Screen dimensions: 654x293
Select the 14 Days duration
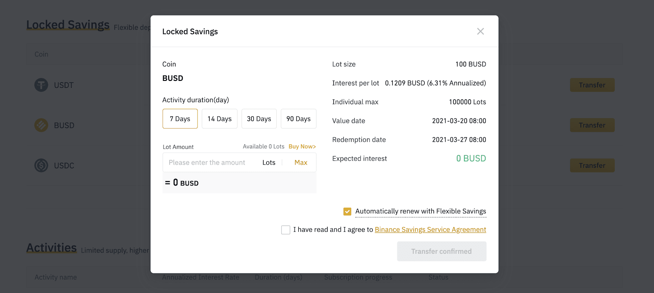[219, 119]
